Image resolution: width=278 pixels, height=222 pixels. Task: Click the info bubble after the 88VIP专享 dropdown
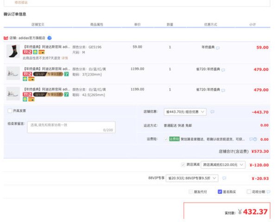tap(224, 178)
